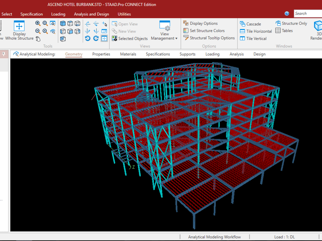The height and width of the screenshot is (241, 322).
Task: Switch to bottom-face shaded cube view
Action: point(77,23)
